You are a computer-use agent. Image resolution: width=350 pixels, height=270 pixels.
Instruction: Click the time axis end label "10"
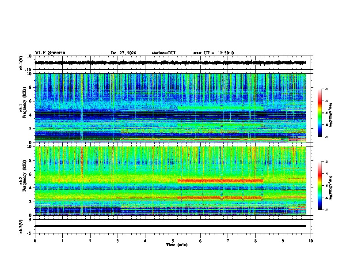[x=311, y=241]
